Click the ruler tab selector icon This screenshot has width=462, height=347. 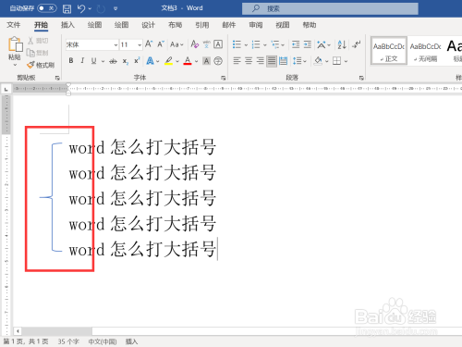6,89
